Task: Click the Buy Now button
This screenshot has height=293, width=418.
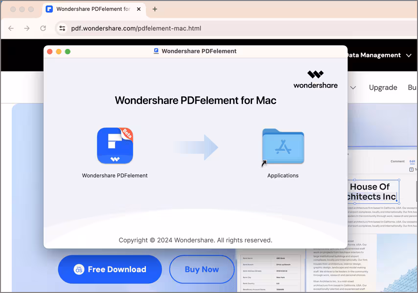Action: pos(202,269)
